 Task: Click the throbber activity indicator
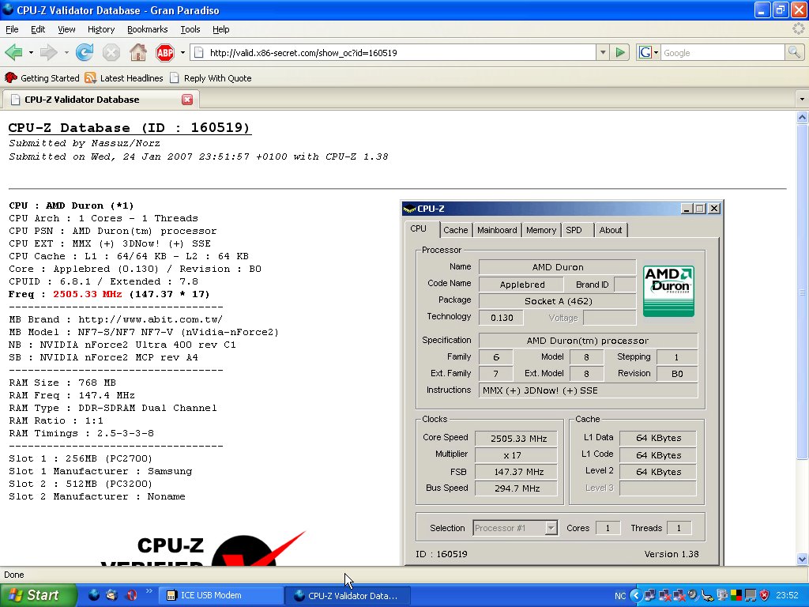click(x=798, y=29)
